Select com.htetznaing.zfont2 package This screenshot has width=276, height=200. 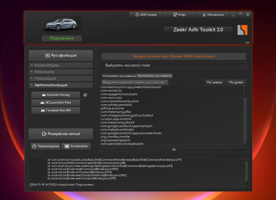117,122
